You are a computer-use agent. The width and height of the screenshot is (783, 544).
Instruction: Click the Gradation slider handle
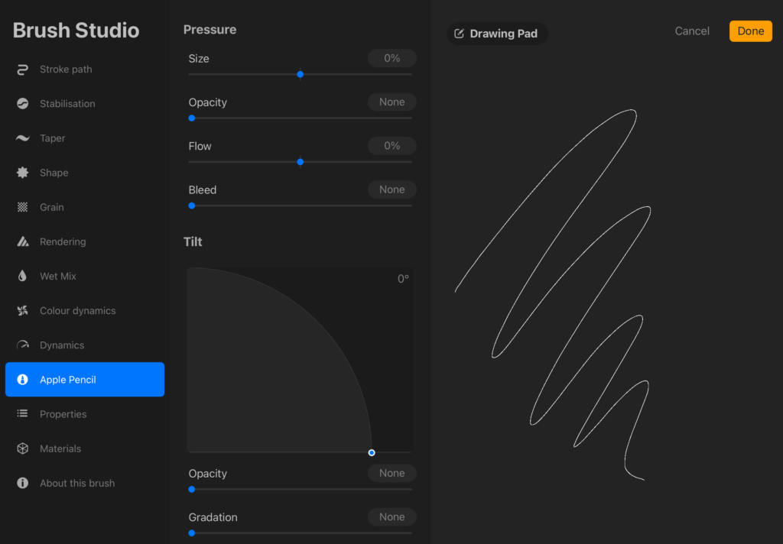tap(192, 533)
